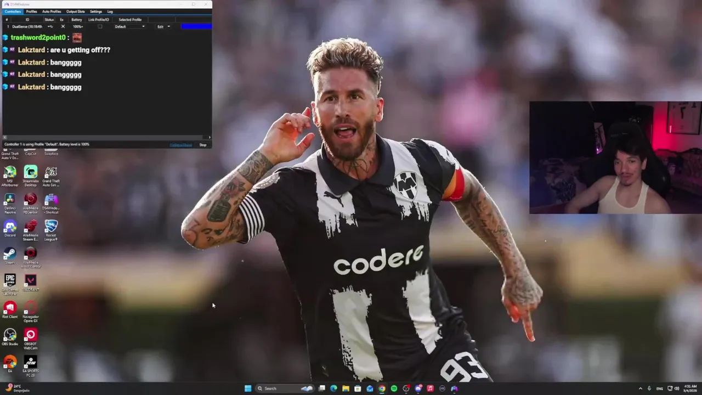Screen dimensions: 702x395
Task: Select the VALORANT desktop icon
Action: point(31,283)
